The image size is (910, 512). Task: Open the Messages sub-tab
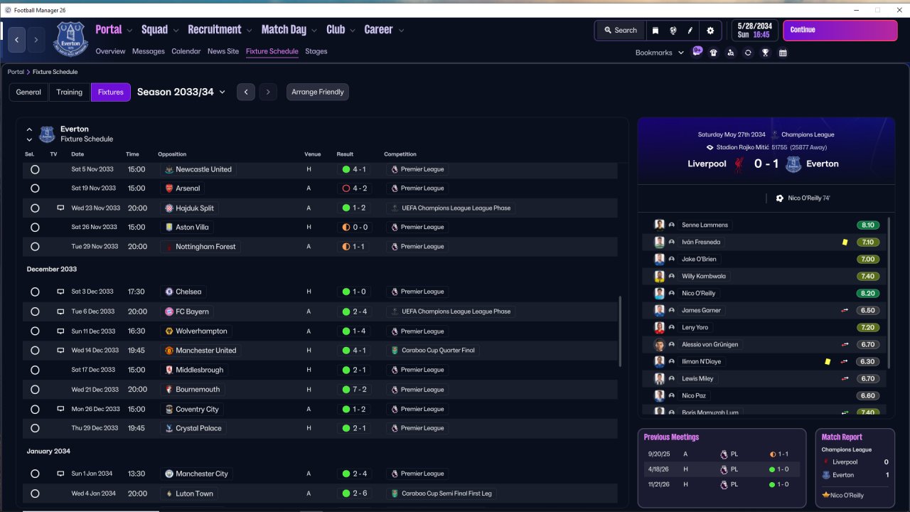tap(149, 51)
